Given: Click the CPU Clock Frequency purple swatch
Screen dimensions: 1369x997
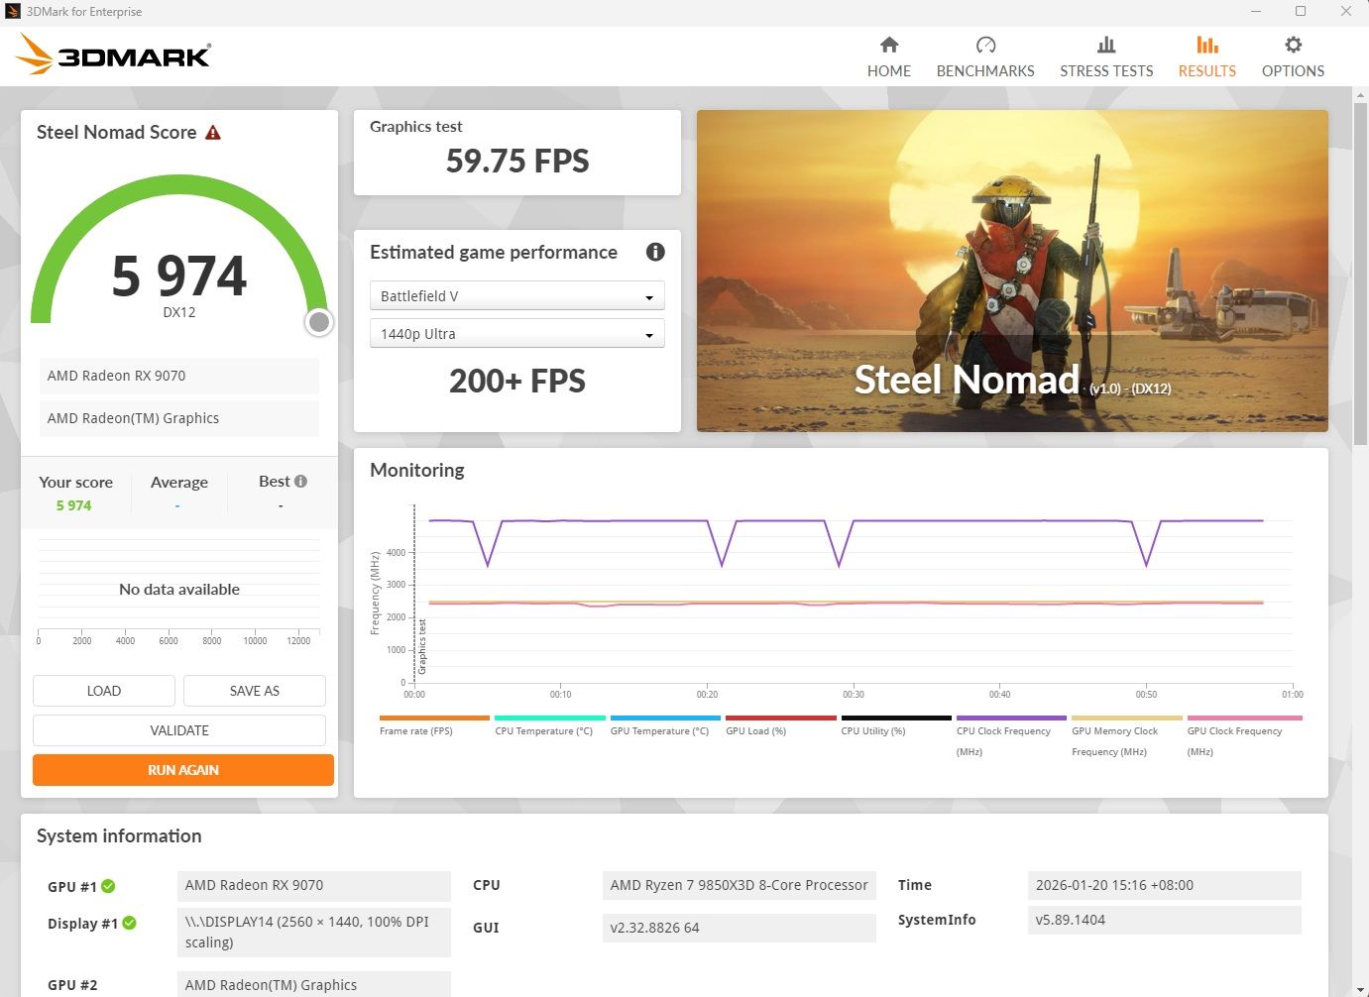Looking at the screenshot, I should 1010,718.
